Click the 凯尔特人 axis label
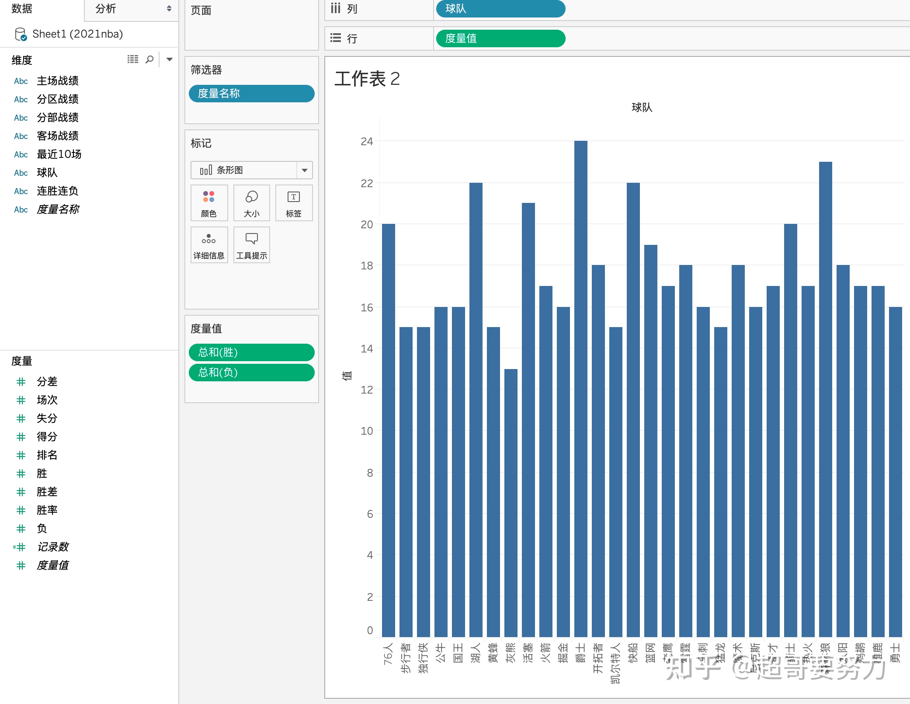 pyautogui.click(x=616, y=663)
